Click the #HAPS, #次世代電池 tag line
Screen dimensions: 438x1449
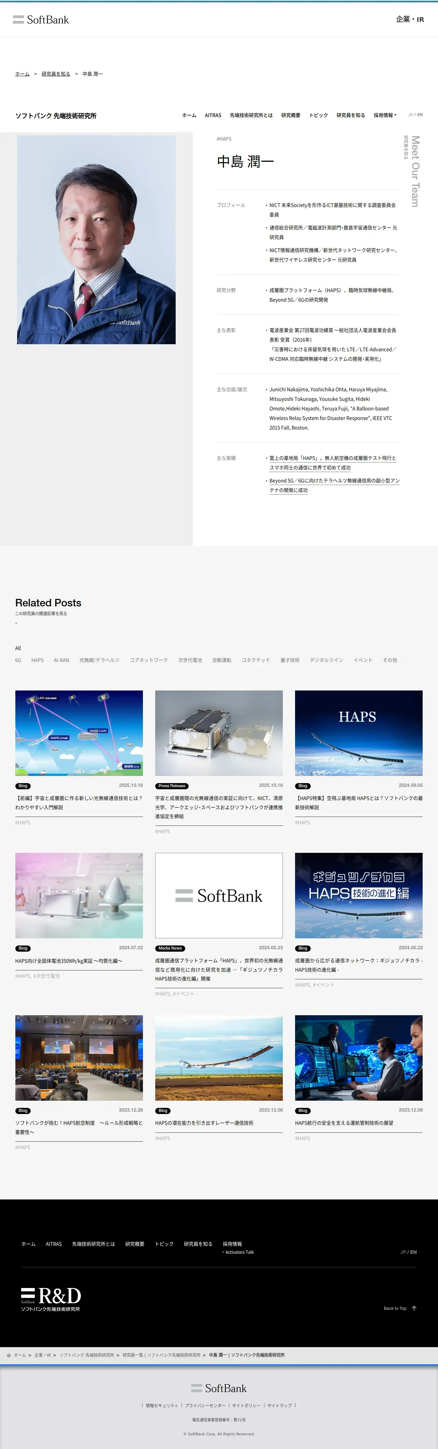point(37,976)
